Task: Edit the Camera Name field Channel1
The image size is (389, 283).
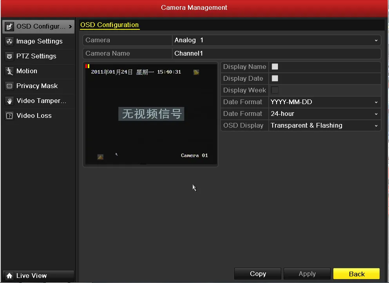Action: [276, 54]
